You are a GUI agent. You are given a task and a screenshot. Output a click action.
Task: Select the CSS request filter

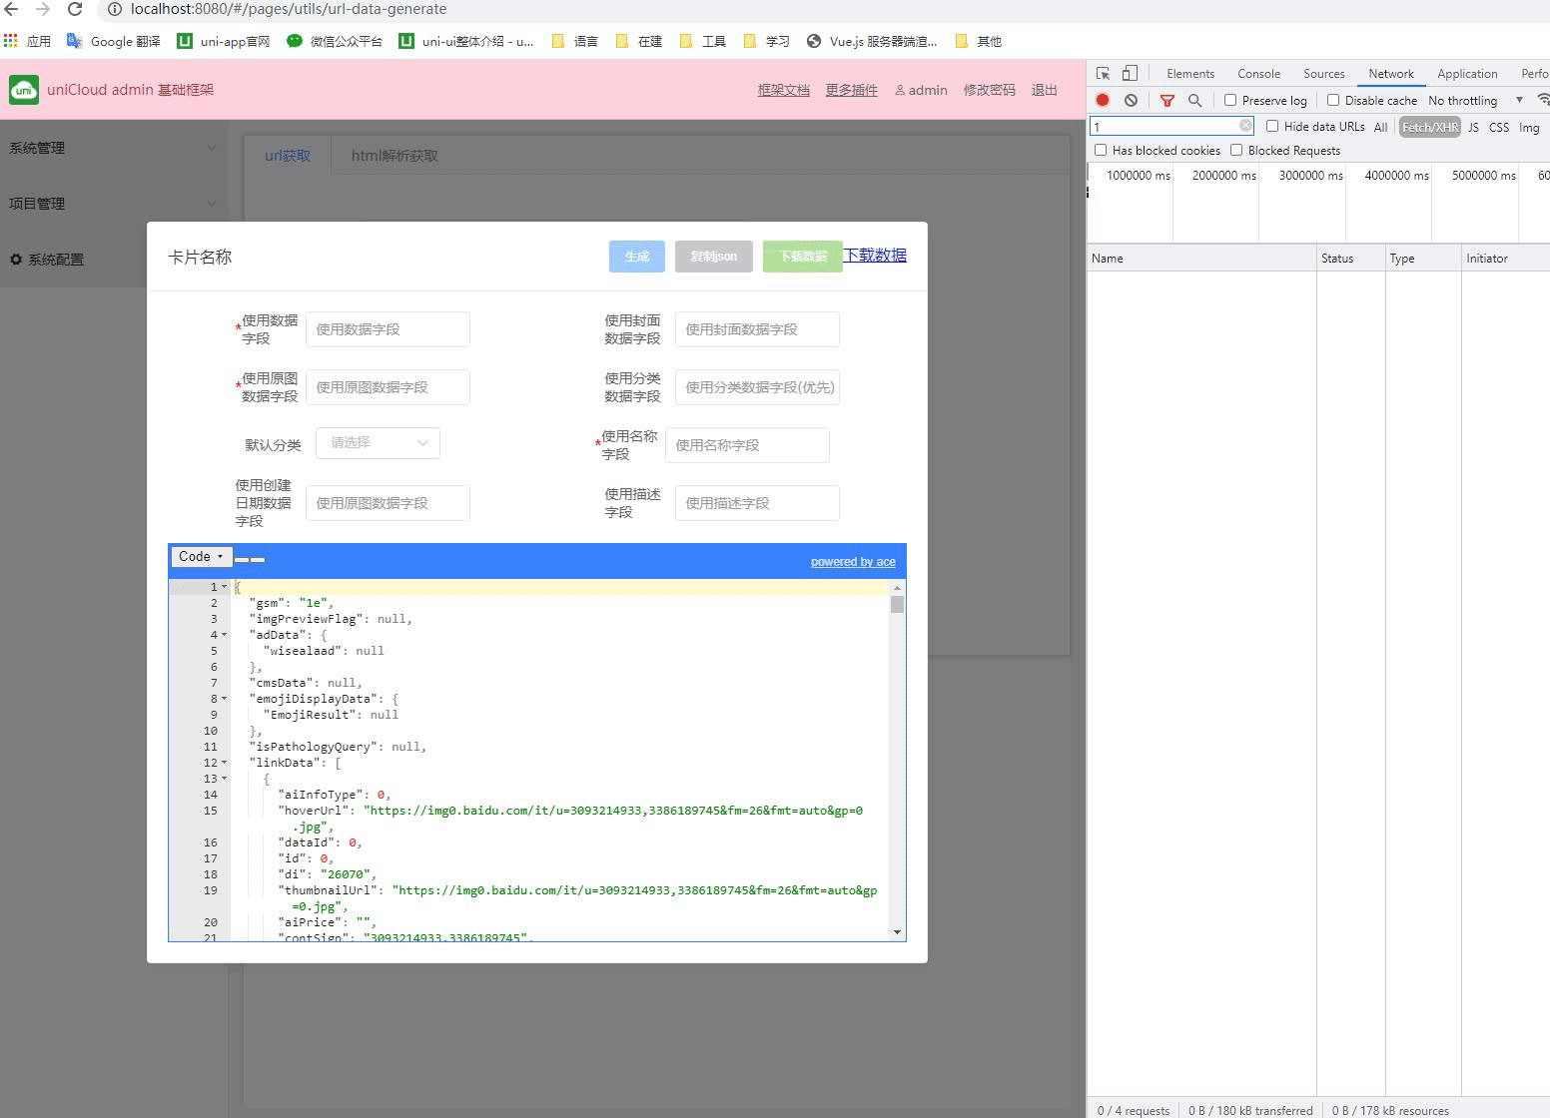1498,127
